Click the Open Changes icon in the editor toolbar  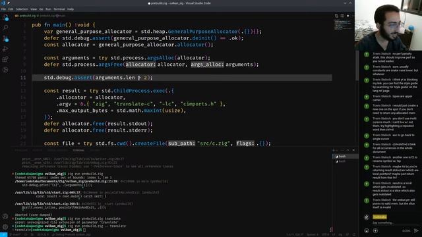point(336,16)
